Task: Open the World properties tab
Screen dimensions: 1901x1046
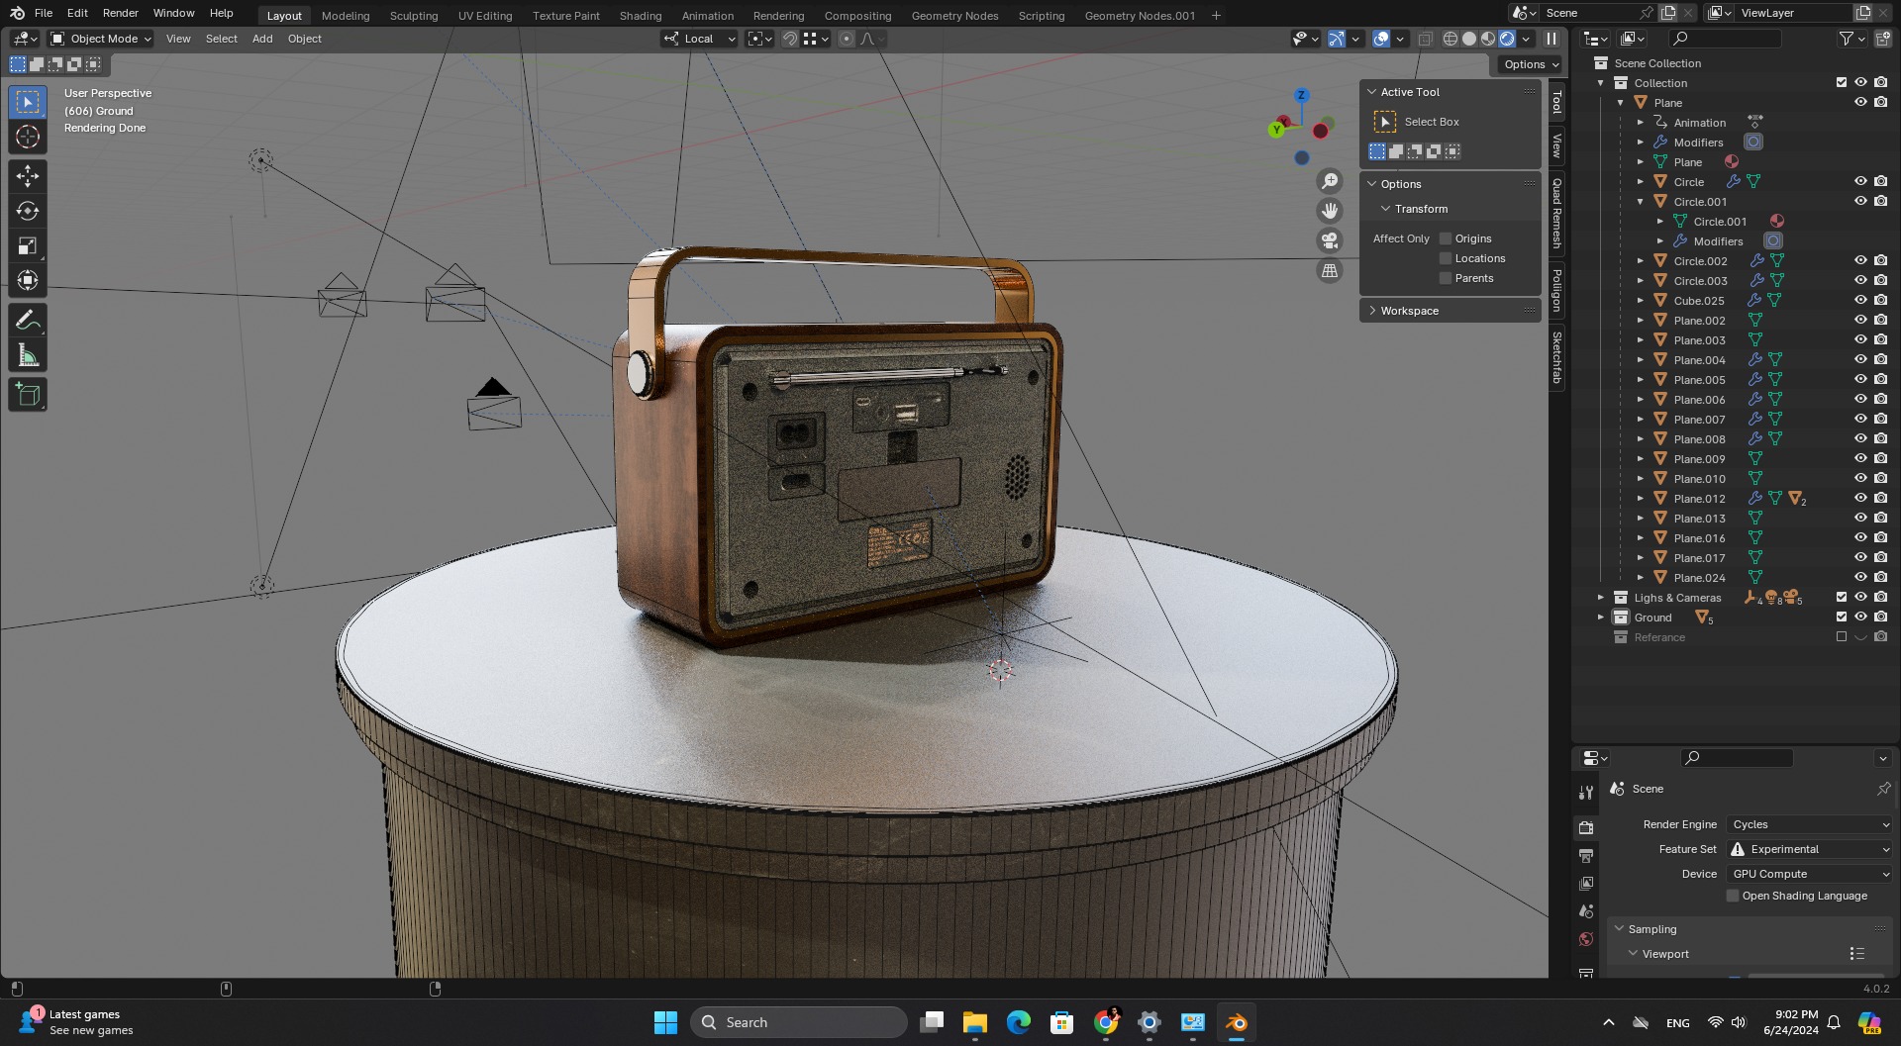Action: pos(1586,939)
